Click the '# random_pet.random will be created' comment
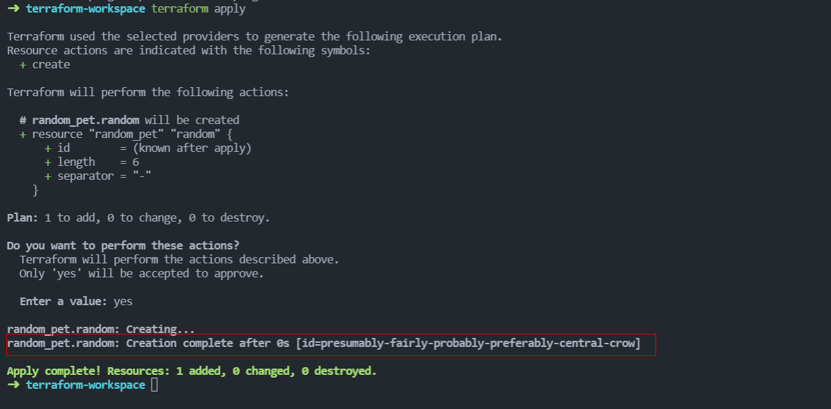Image resolution: width=831 pixels, height=409 pixels. [130, 121]
